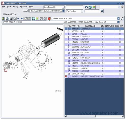This screenshot has width=126, height=120.
Task: Click the scroll-left arrow under the parts list
Action: [66, 116]
